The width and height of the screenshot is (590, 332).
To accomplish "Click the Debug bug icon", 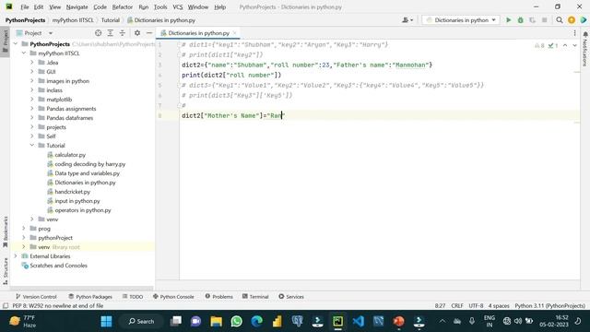I will (x=520, y=20).
